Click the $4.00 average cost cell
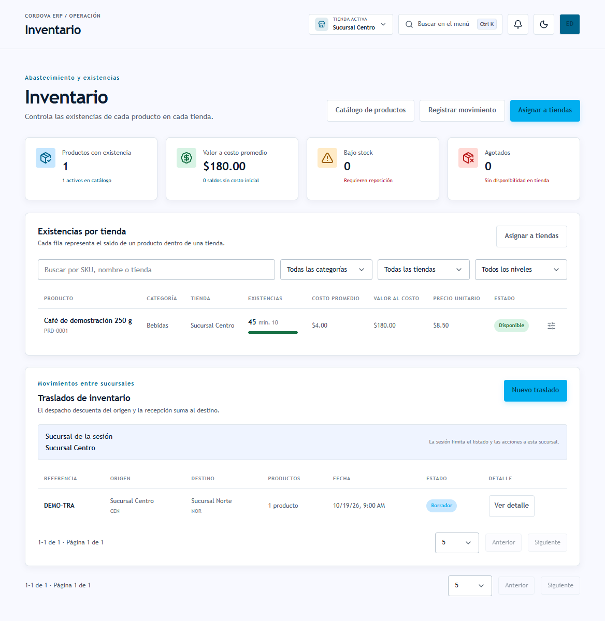The height and width of the screenshot is (621, 605). click(320, 326)
